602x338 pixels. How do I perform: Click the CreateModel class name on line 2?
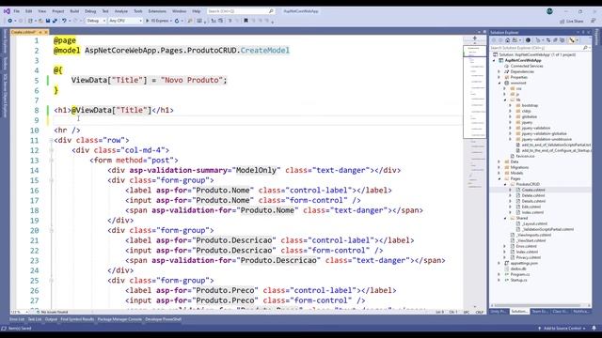265,50
